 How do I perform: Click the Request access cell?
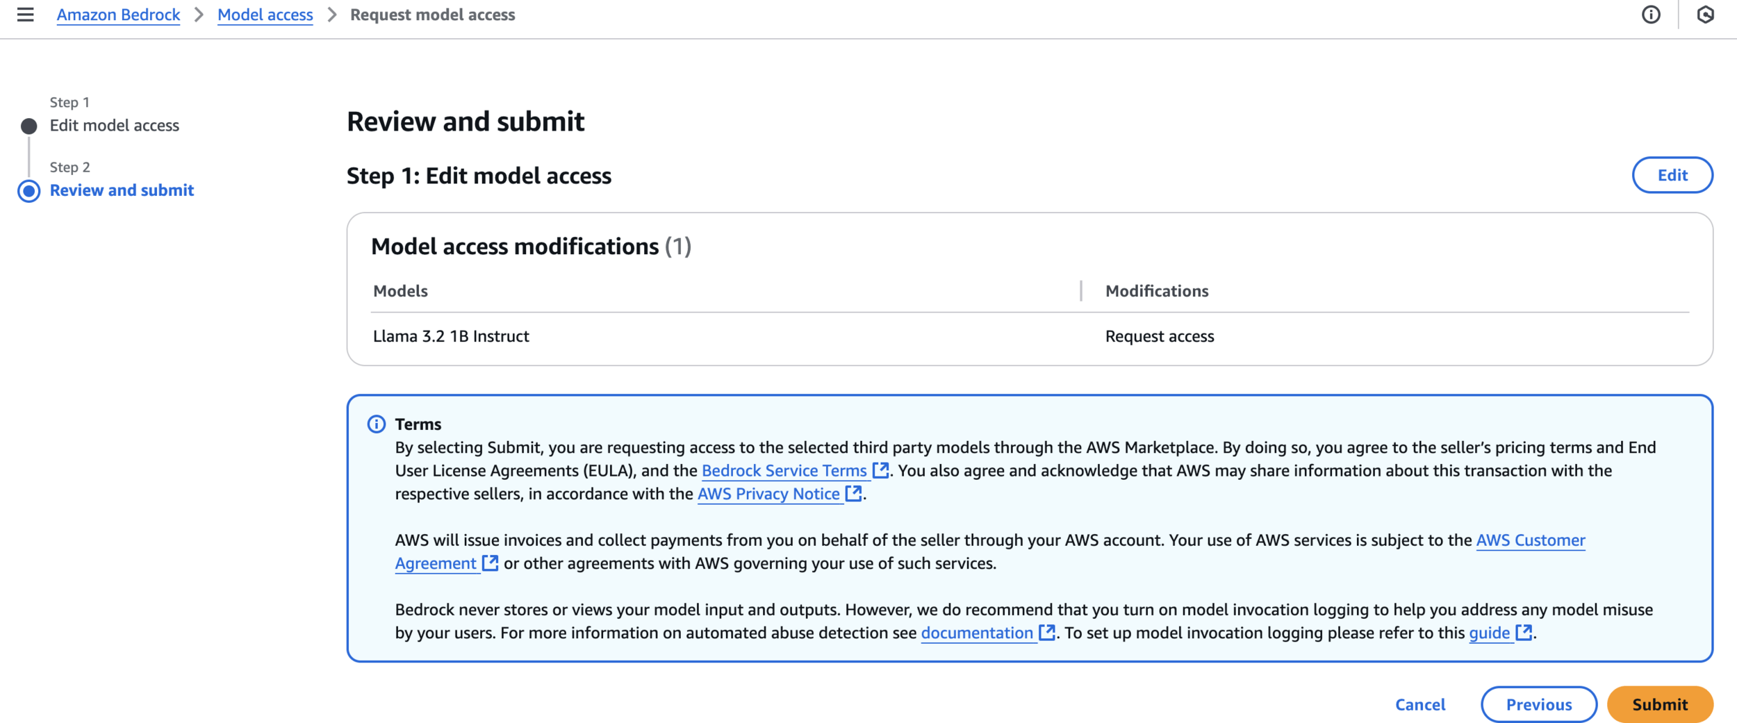(x=1160, y=336)
